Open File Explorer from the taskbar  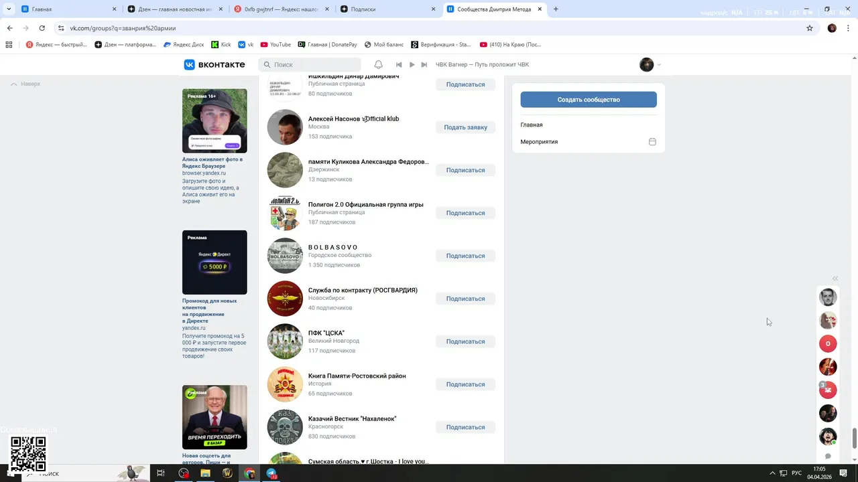point(205,473)
